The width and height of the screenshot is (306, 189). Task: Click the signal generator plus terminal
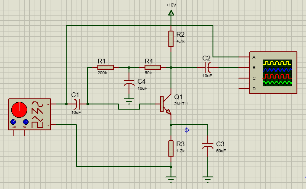[48, 104]
